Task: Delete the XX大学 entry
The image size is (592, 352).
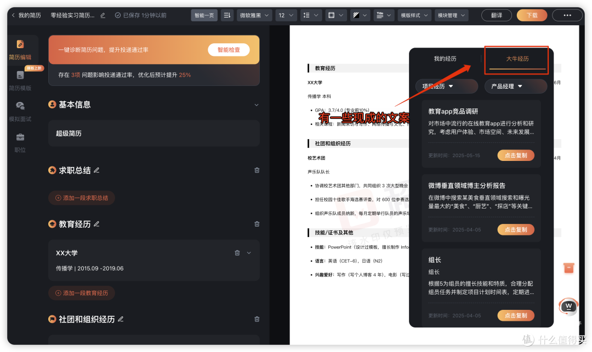Action: (237, 253)
